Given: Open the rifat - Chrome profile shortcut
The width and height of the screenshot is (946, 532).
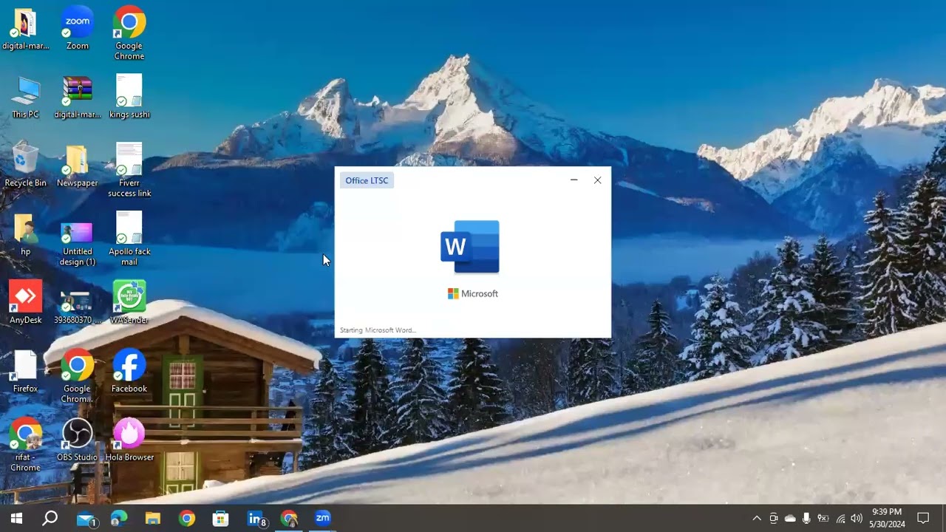Looking at the screenshot, I should click(x=25, y=446).
